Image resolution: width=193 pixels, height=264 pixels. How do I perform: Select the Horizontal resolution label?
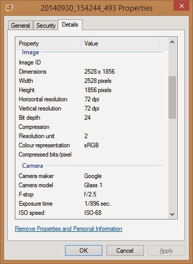point(43,99)
